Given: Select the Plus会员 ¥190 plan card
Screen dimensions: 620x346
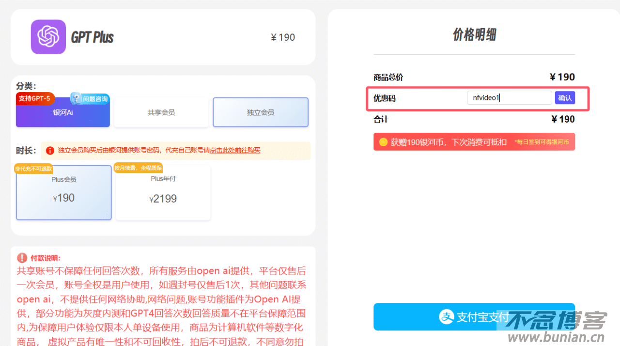Looking at the screenshot, I should 63,192.
